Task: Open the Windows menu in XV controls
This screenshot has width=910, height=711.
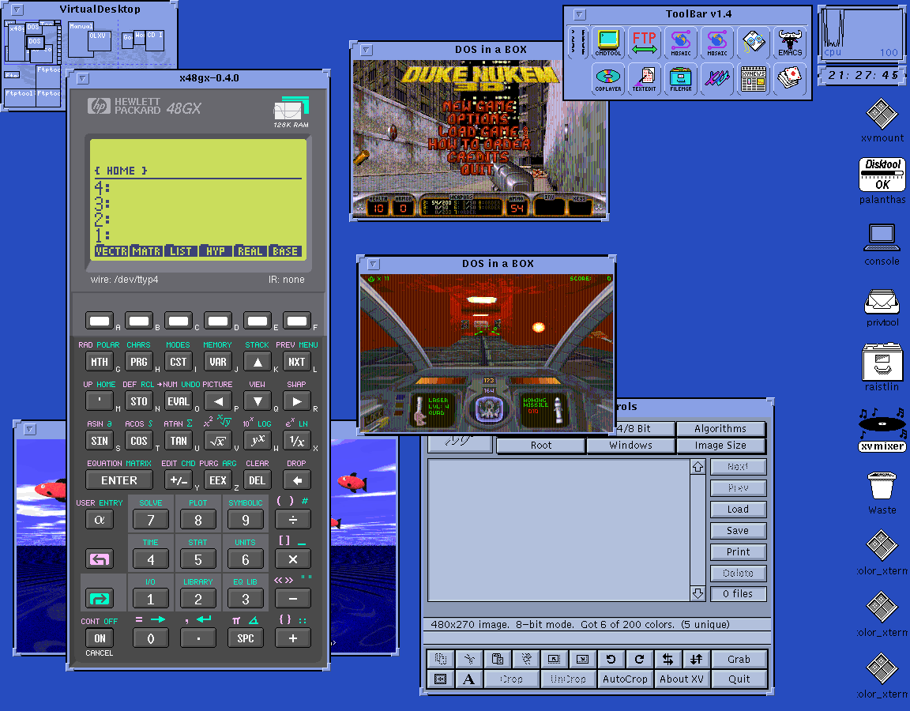Action: click(x=631, y=446)
